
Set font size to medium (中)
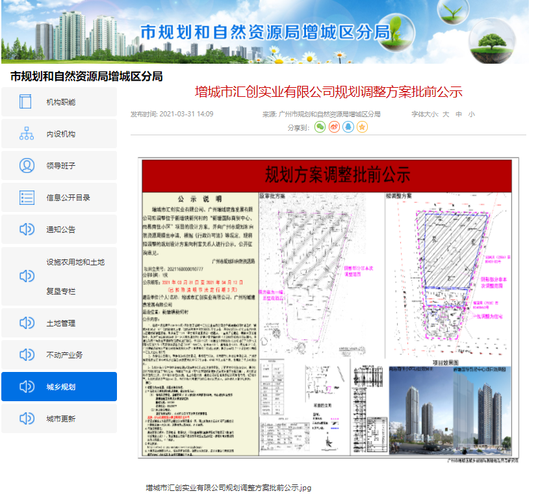coord(459,114)
